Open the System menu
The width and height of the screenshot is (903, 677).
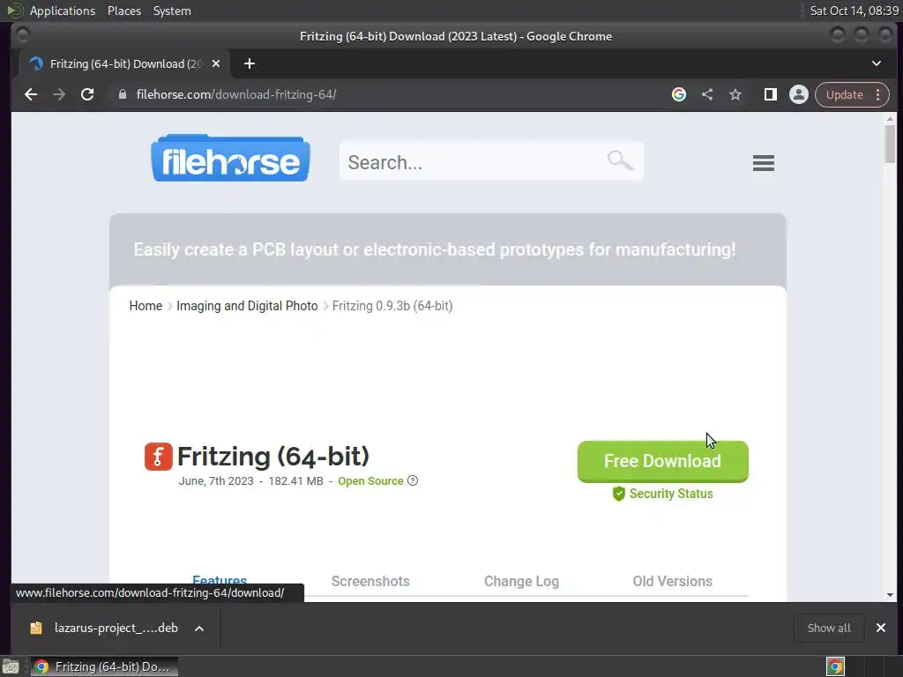click(172, 11)
